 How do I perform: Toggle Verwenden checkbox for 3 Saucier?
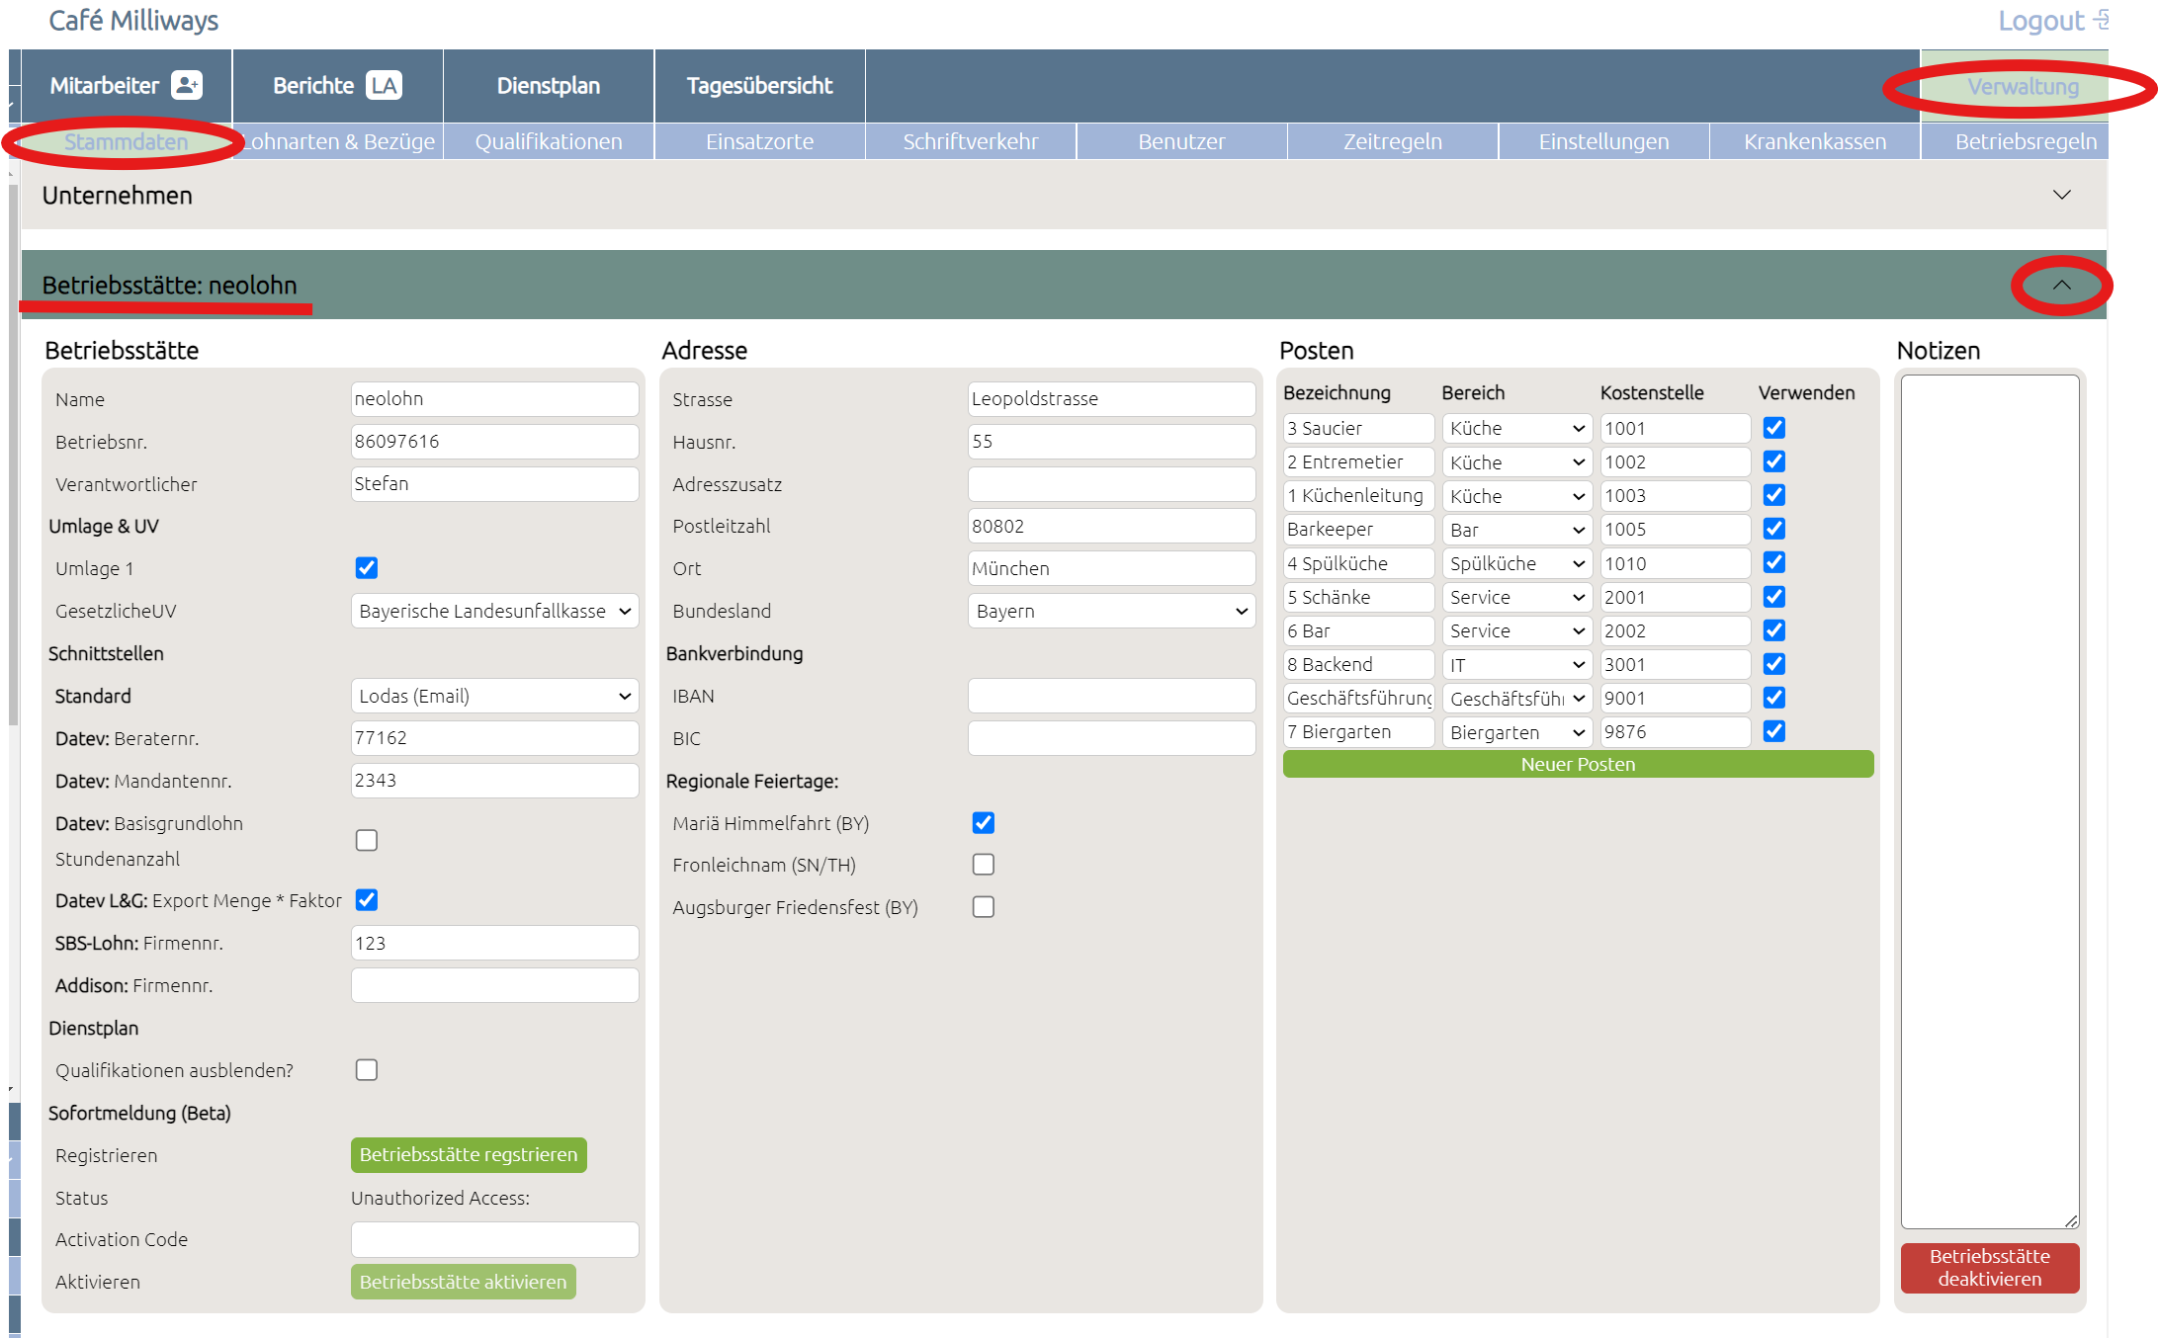[1774, 428]
